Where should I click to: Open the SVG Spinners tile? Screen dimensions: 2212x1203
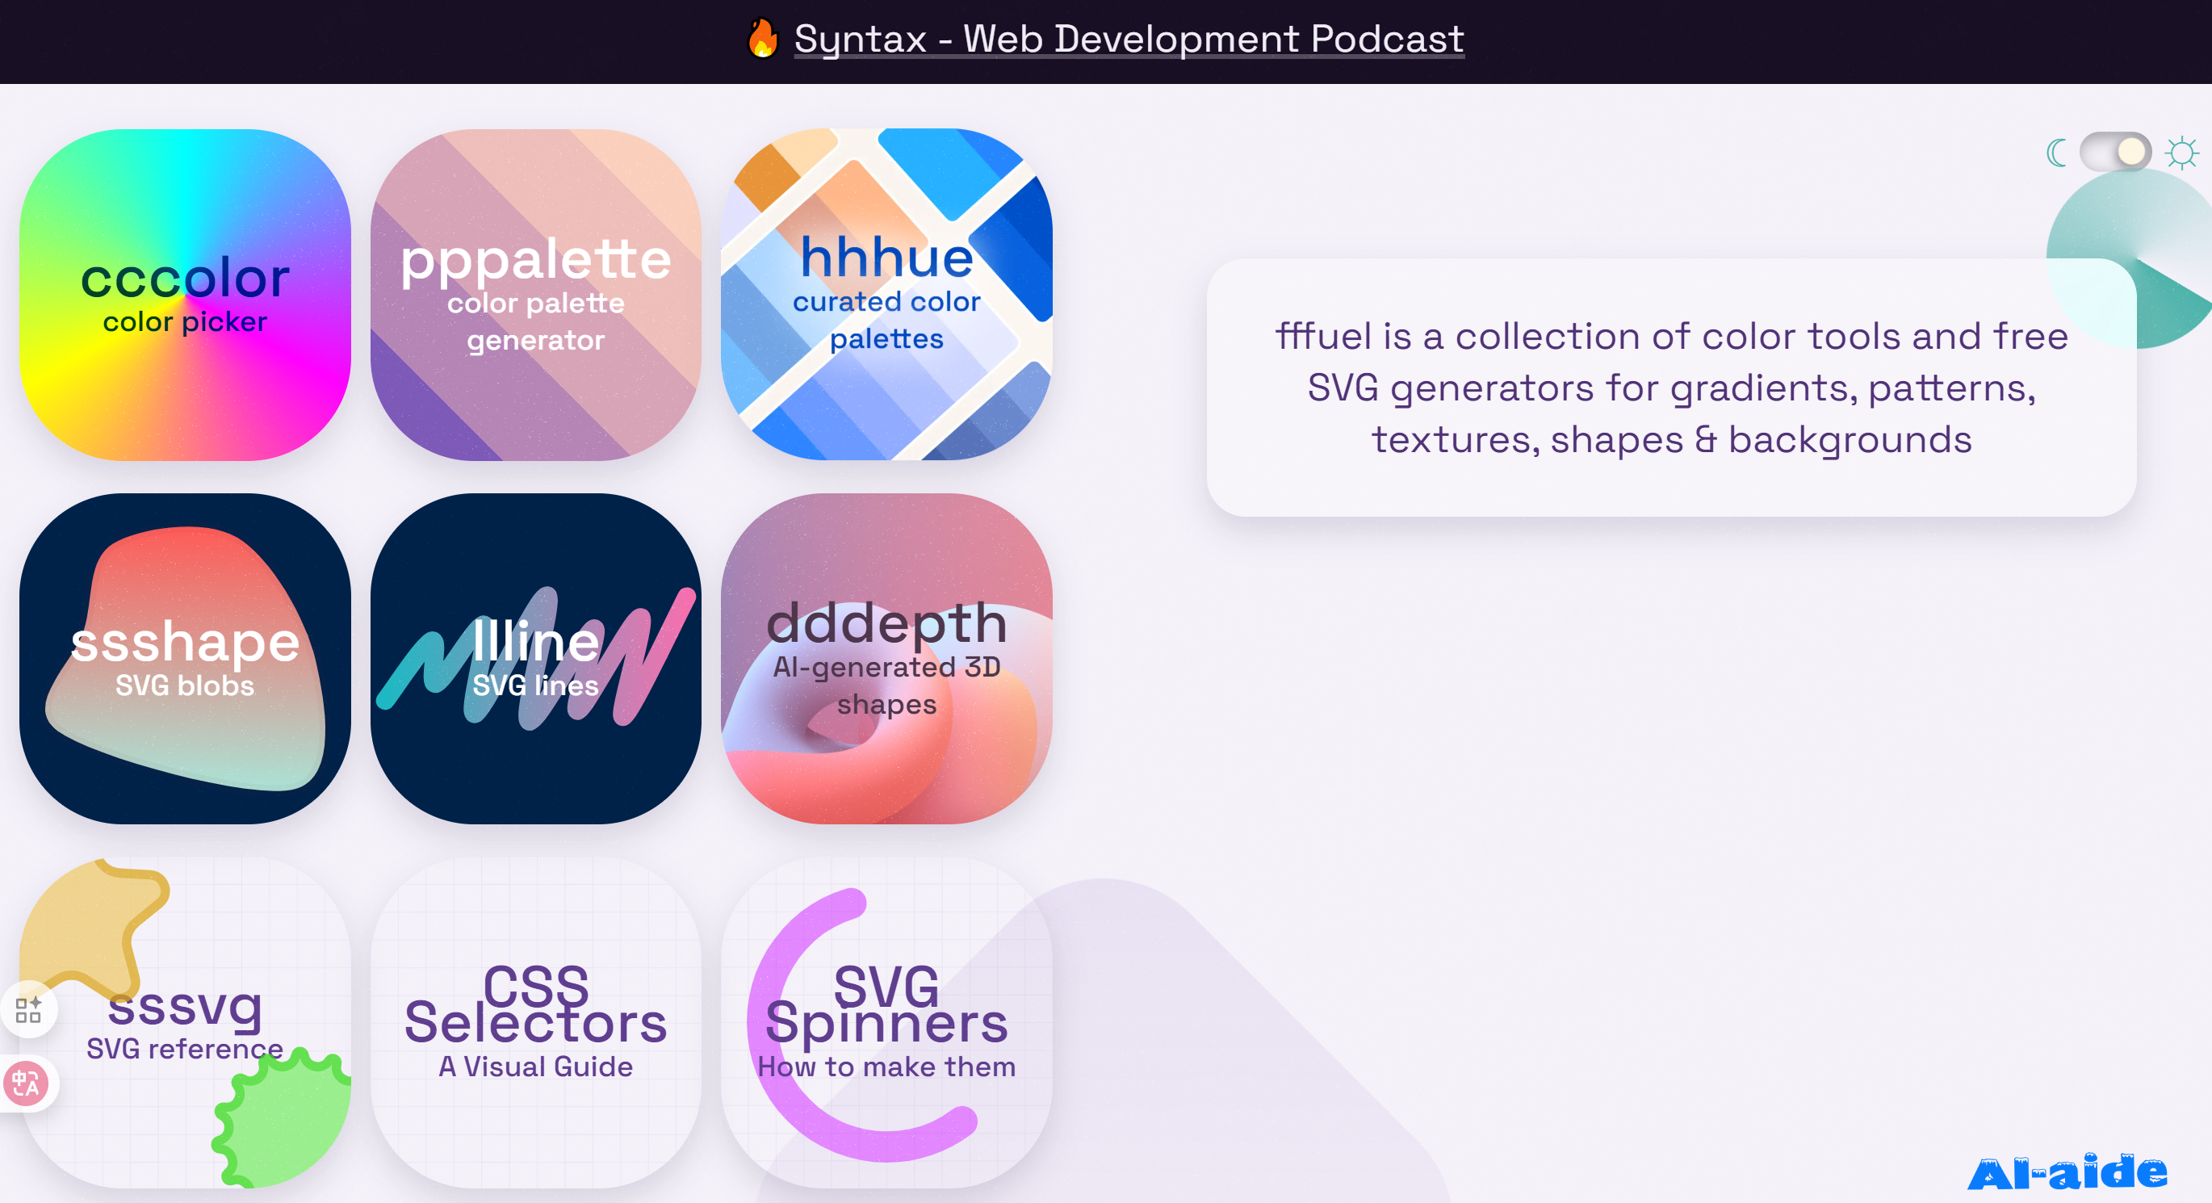886,1023
